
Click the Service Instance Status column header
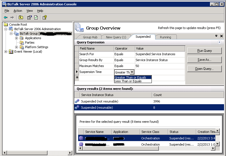click(116, 95)
